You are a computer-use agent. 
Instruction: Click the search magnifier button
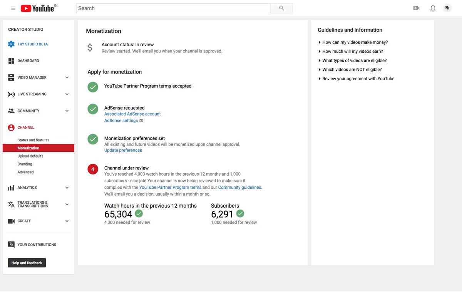281,8
